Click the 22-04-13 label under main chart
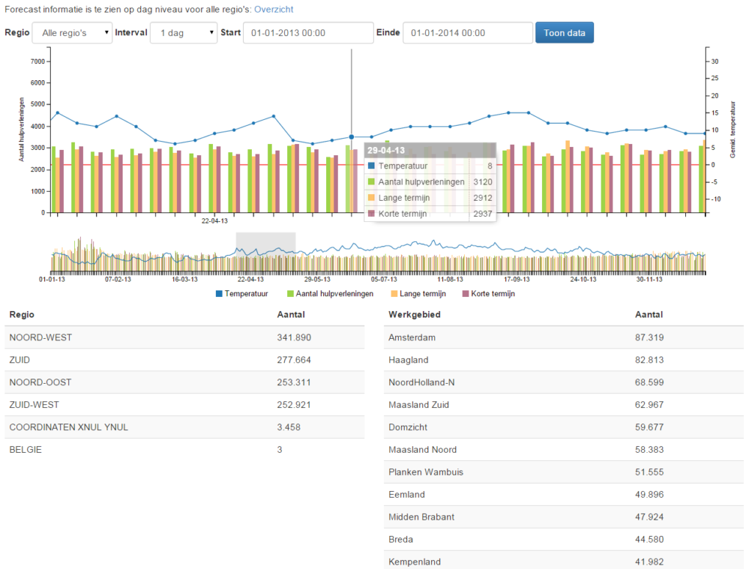Screen dimensions: 752x569 [x=214, y=221]
